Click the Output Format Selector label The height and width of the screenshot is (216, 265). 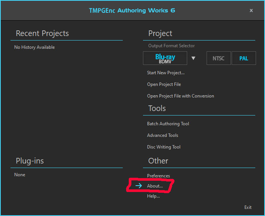coord(171,46)
